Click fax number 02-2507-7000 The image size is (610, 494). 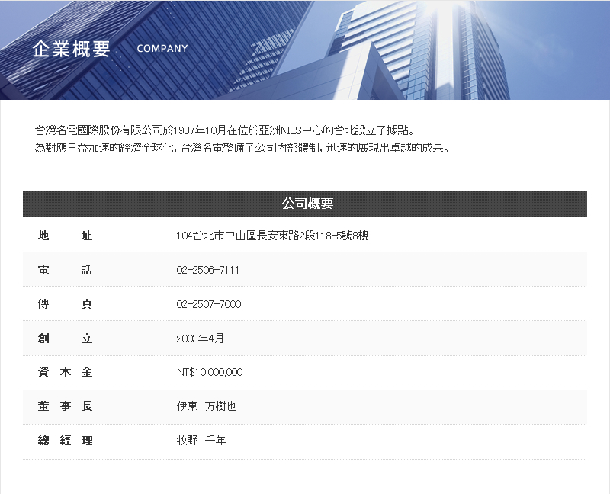pyautogui.click(x=208, y=304)
